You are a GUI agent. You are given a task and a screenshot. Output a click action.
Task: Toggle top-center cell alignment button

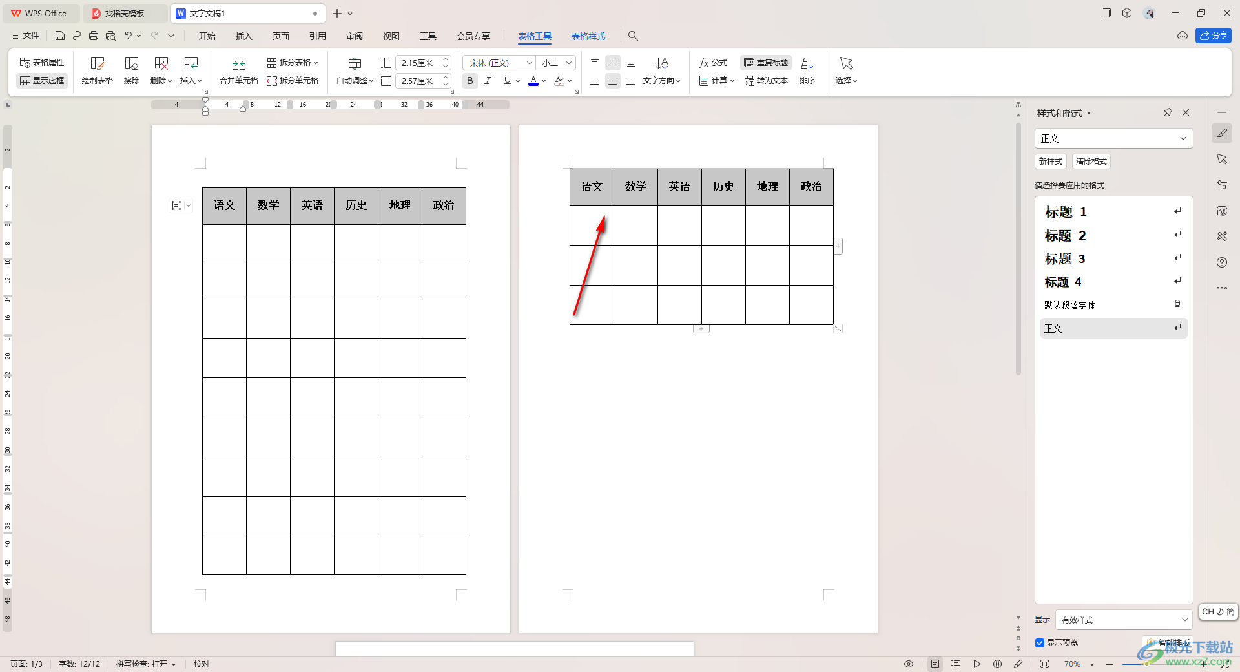(x=612, y=63)
